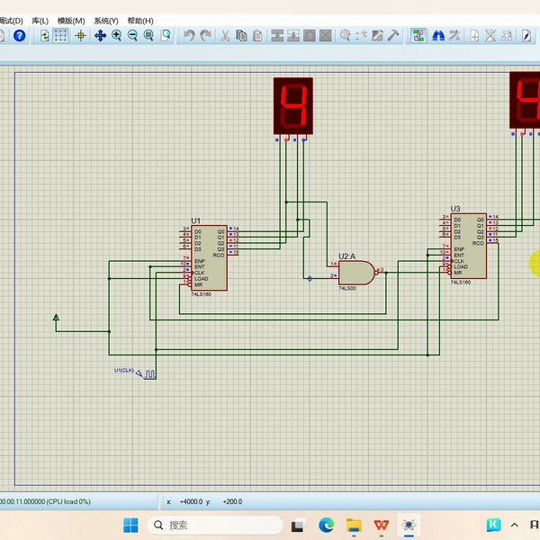Open the 模版(M) template menu

[x=71, y=20]
